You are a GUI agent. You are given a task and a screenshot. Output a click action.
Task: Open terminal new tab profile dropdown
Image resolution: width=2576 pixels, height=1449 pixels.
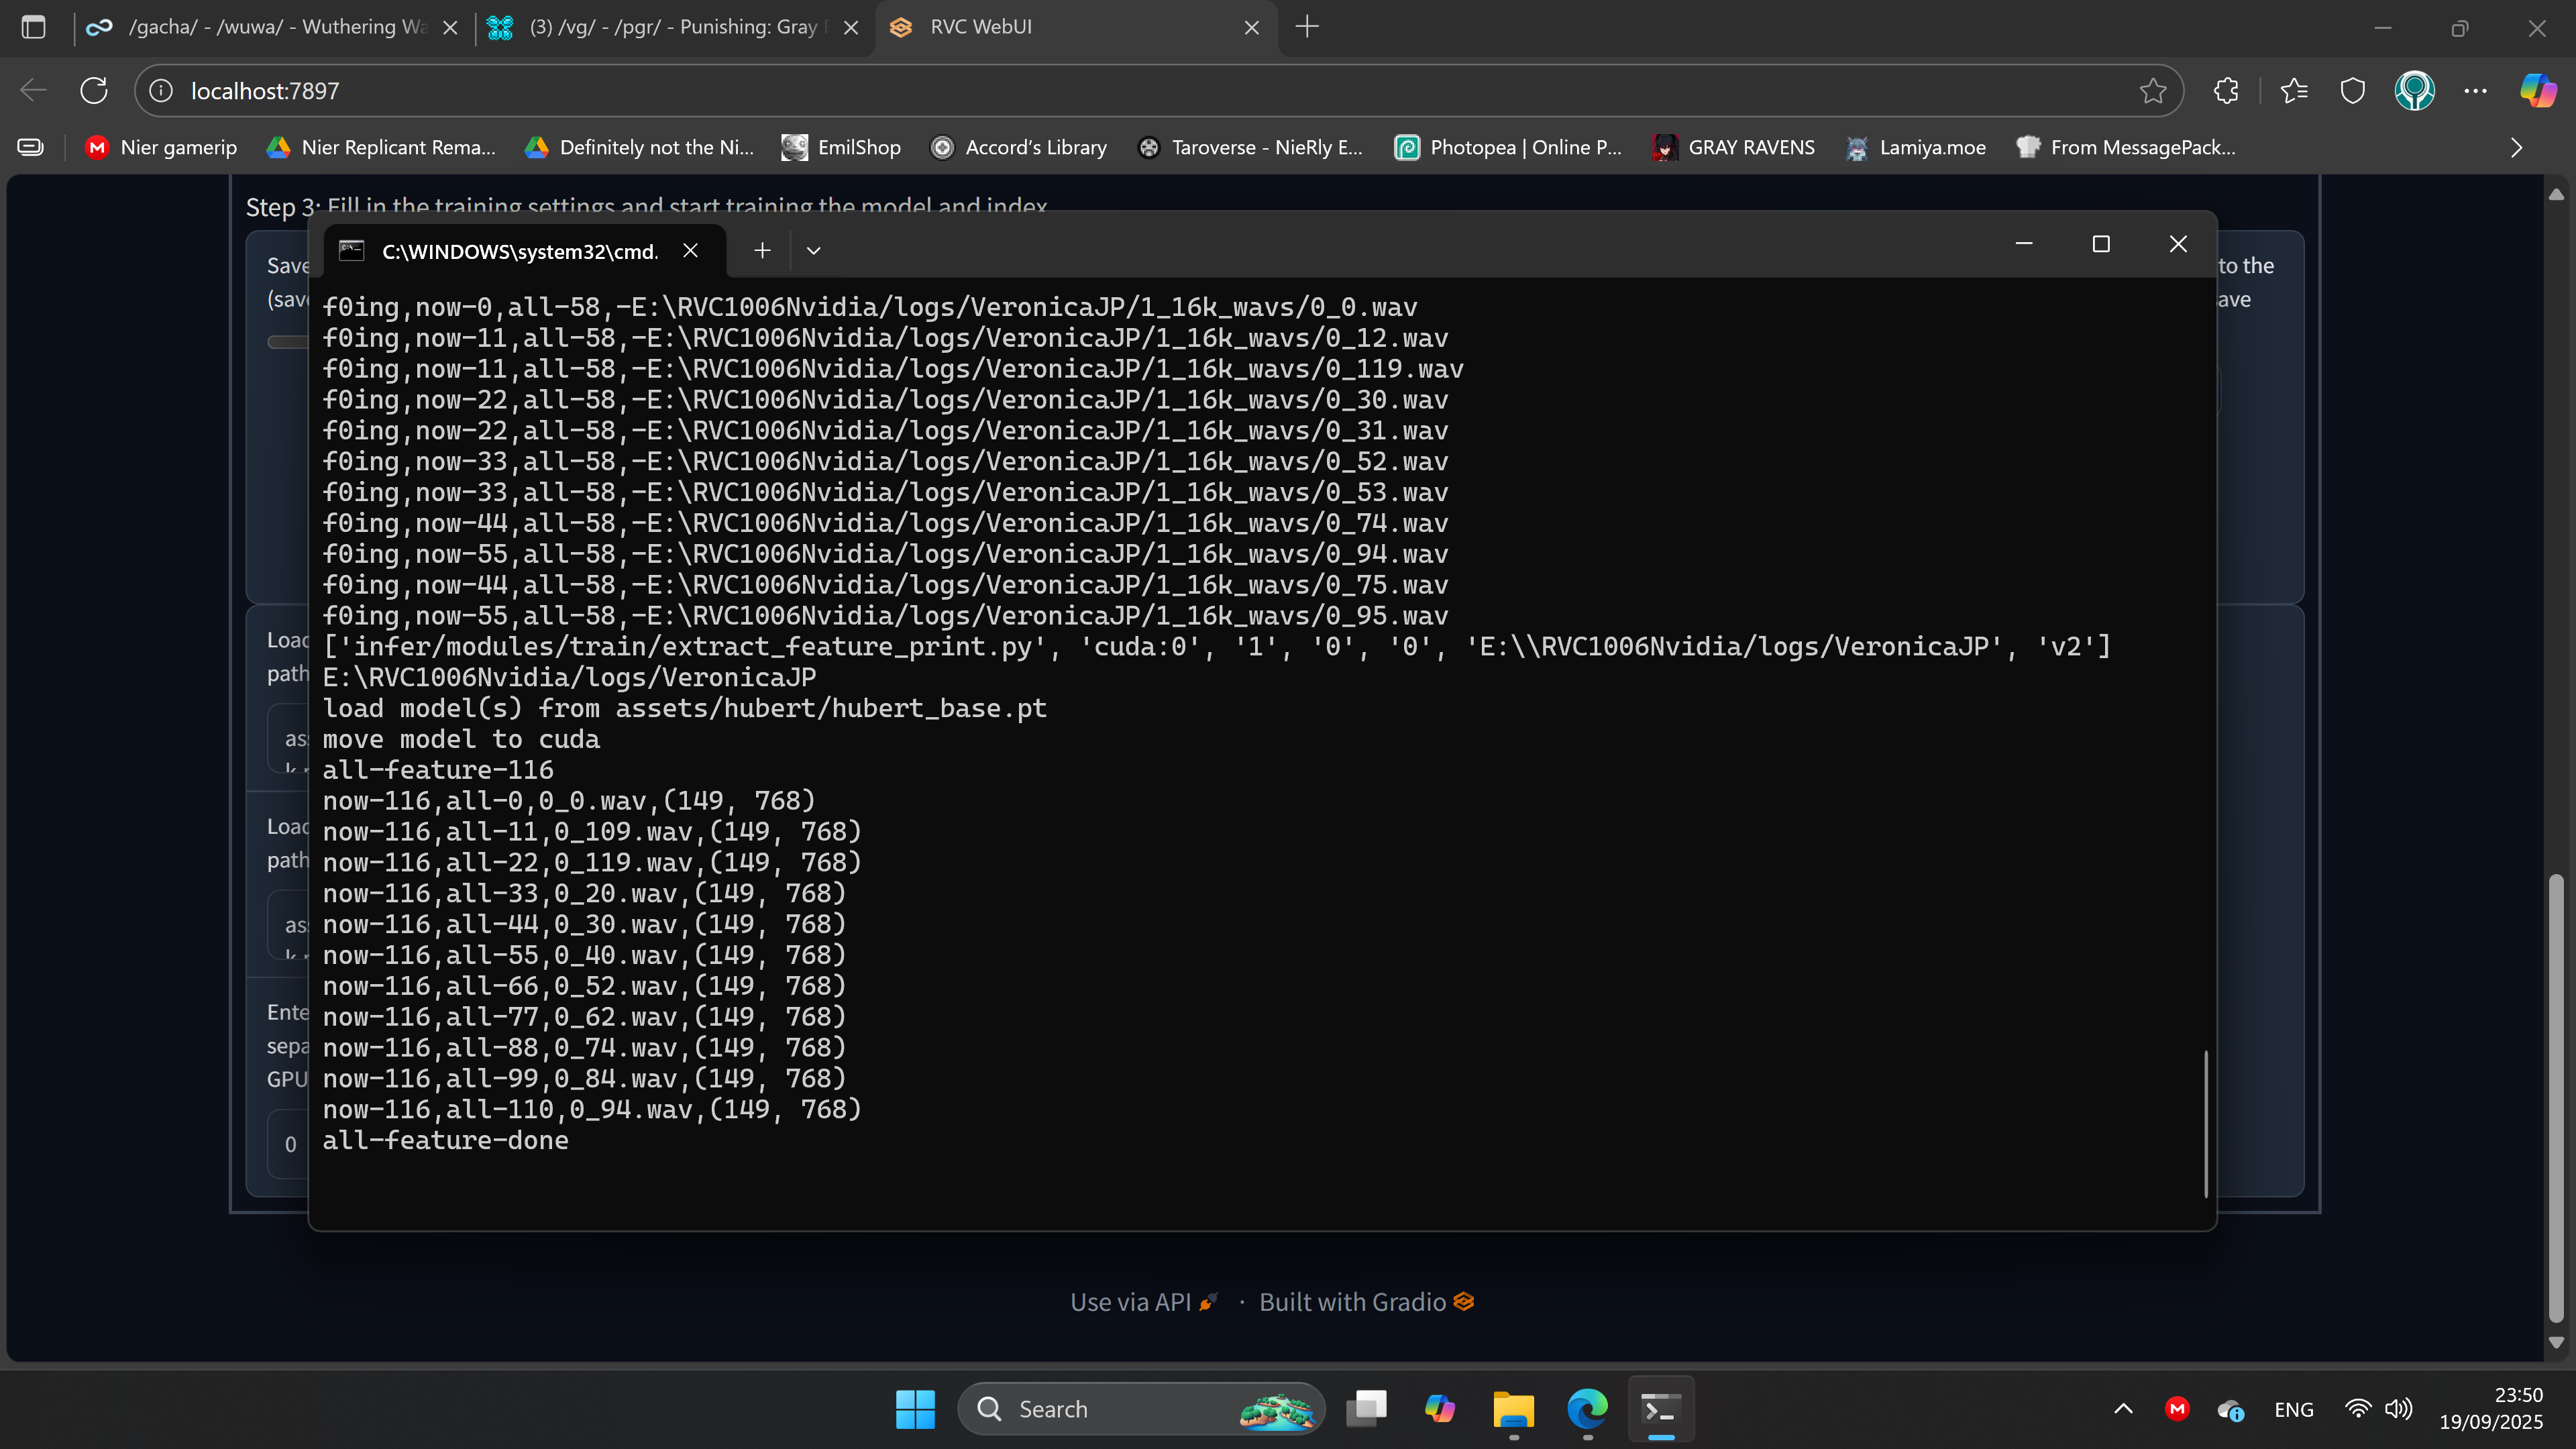tap(813, 251)
